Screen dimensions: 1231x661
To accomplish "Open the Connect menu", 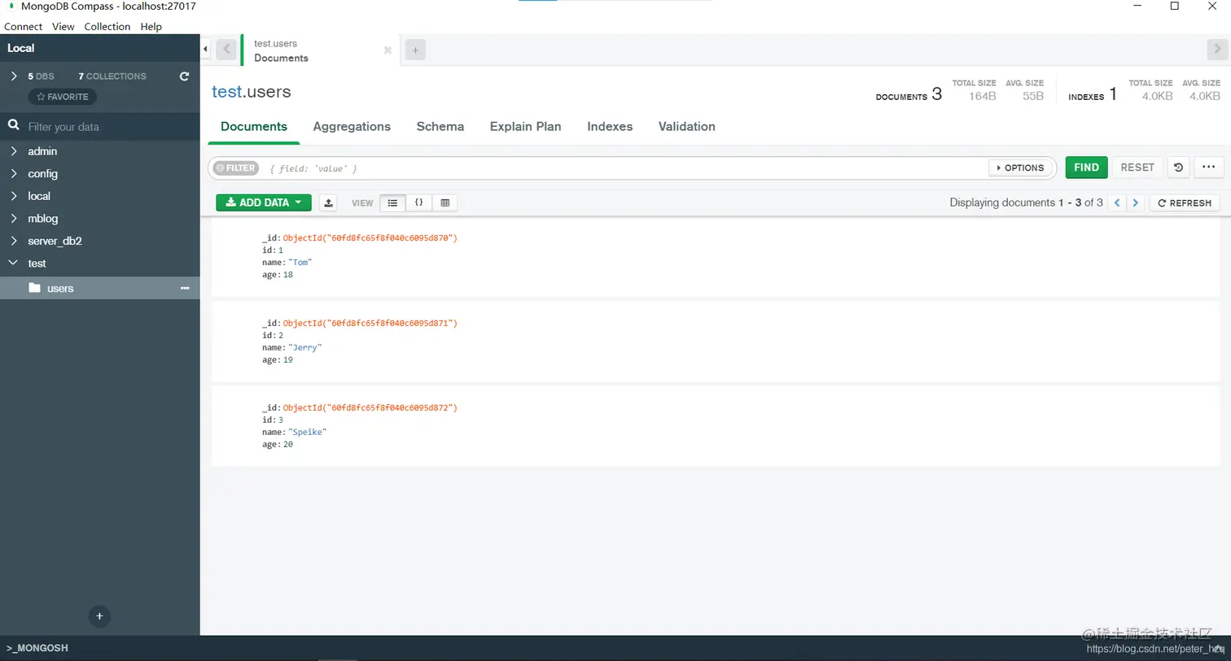I will [x=23, y=27].
